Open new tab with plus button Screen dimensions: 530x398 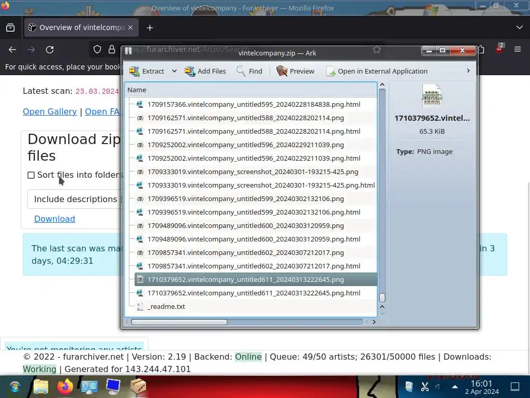point(150,28)
